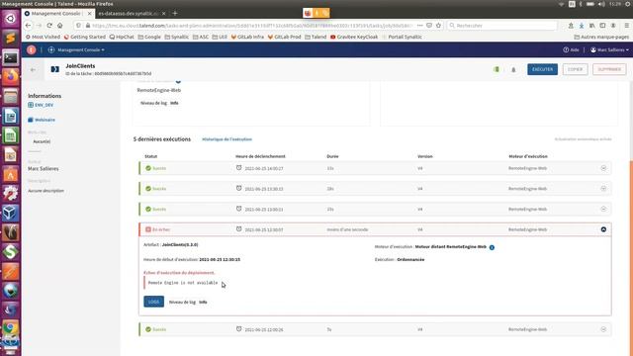This screenshot has width=633, height=356.
Task: Open the Talend bookmarks folder
Action: [316, 37]
